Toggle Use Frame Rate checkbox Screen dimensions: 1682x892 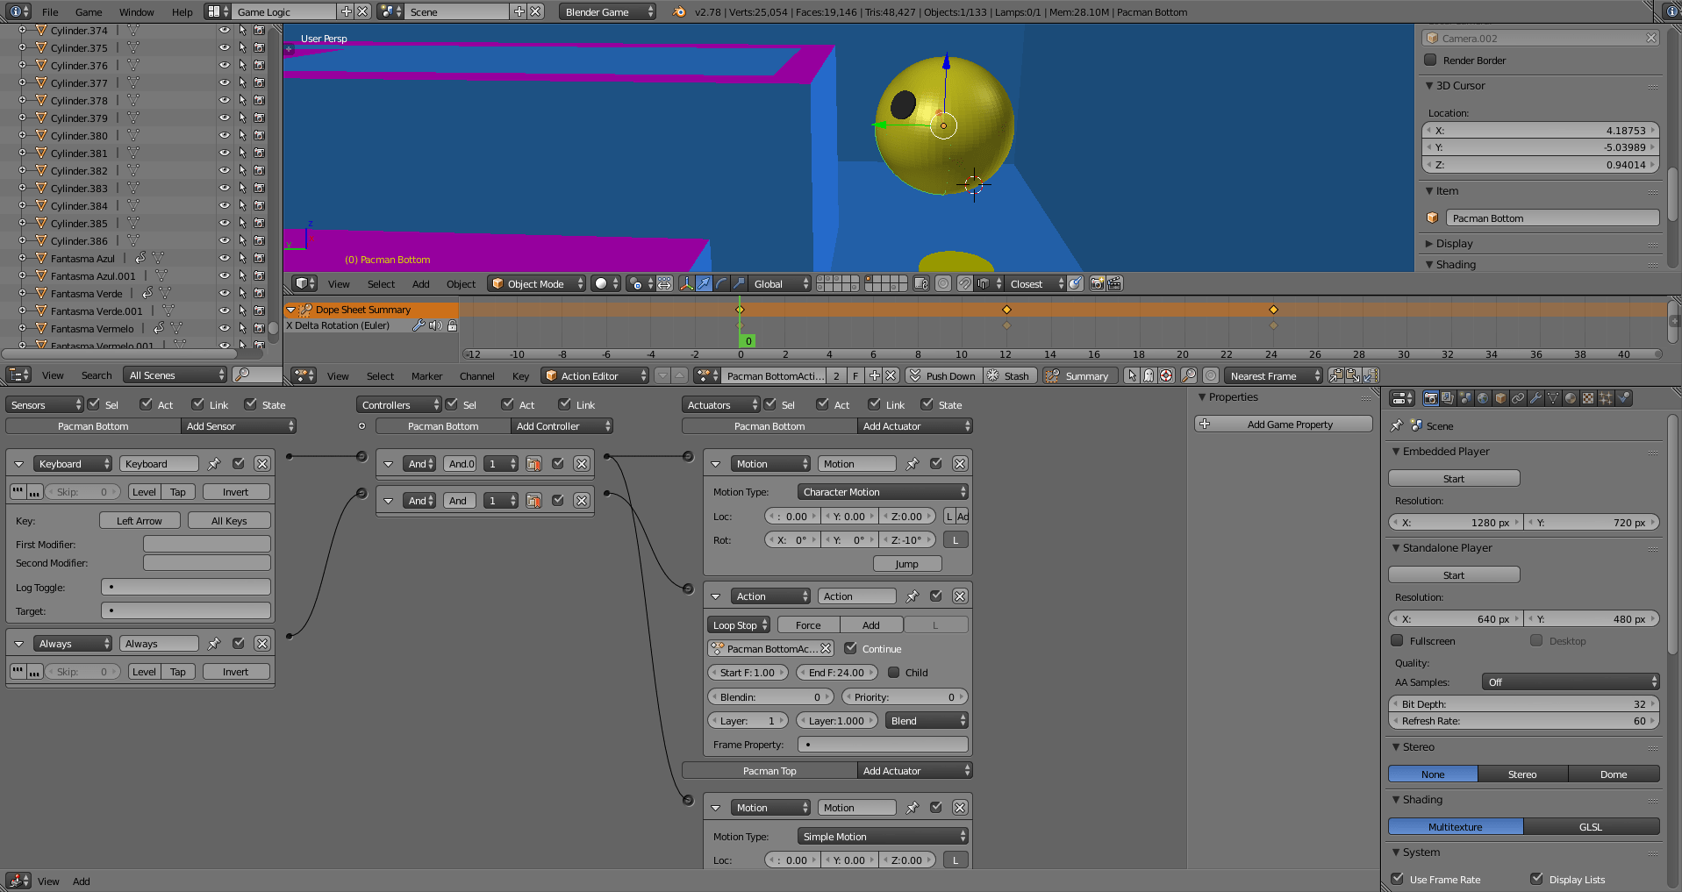(x=1397, y=879)
